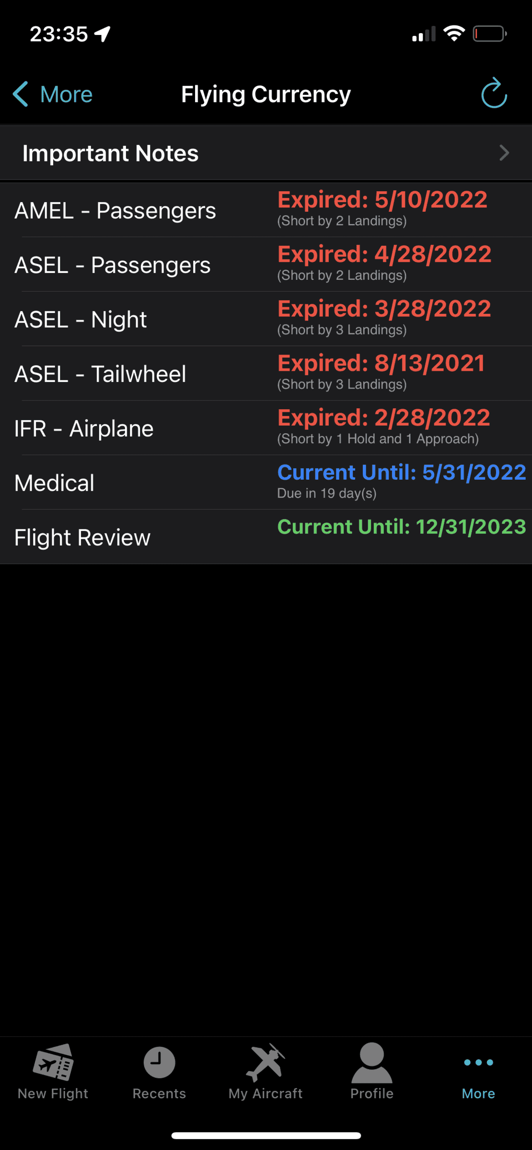Image resolution: width=532 pixels, height=1150 pixels.
Task: Expand Important Notes chevron
Action: click(504, 153)
